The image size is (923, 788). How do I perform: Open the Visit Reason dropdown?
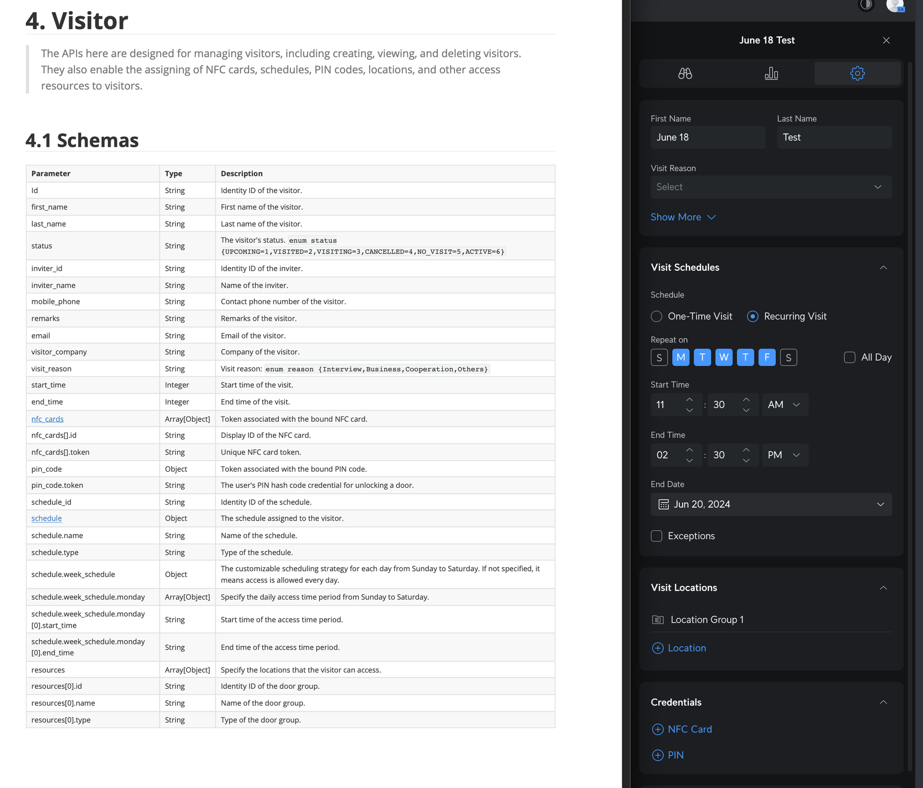771,187
